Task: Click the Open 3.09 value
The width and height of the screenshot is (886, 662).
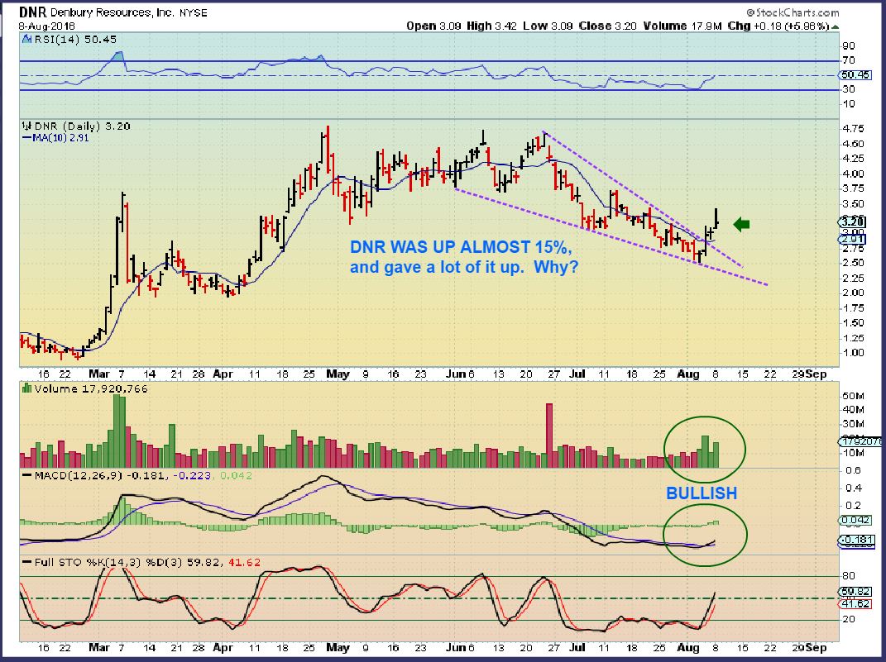Action: [x=433, y=26]
